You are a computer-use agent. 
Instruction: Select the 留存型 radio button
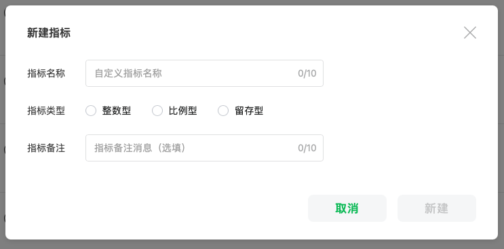(223, 111)
